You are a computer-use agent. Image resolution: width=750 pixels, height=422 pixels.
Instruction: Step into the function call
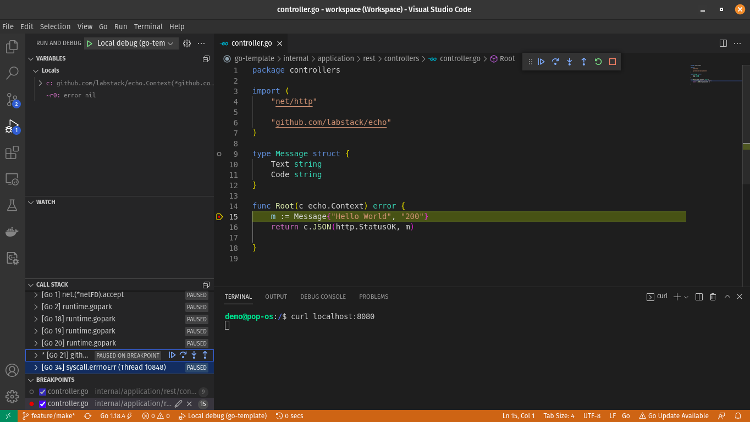click(570, 61)
